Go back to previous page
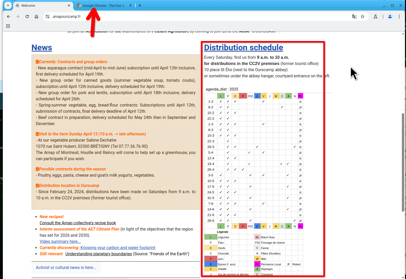 [9, 17]
